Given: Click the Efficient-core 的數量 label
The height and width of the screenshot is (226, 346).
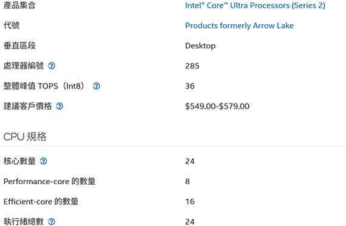Looking at the screenshot, I should [41, 202].
